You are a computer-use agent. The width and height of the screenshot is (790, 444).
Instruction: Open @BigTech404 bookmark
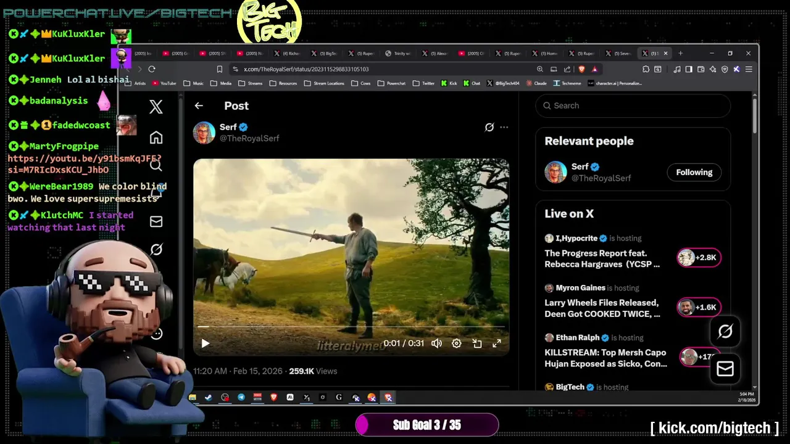pyautogui.click(x=503, y=83)
